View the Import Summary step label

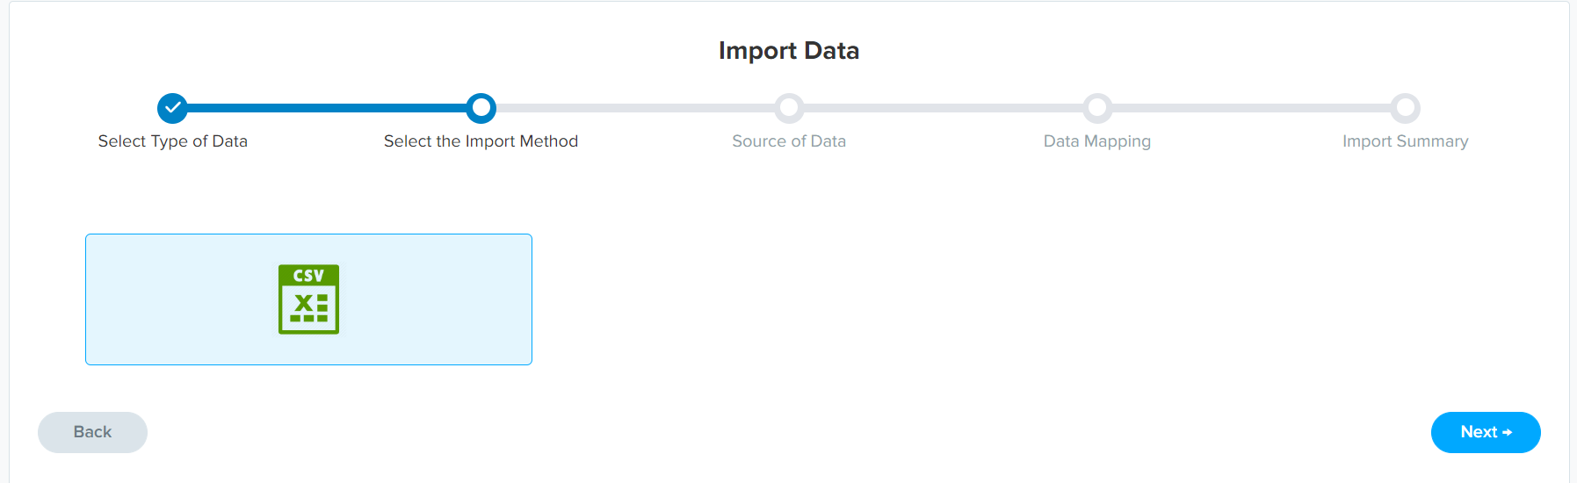point(1406,141)
